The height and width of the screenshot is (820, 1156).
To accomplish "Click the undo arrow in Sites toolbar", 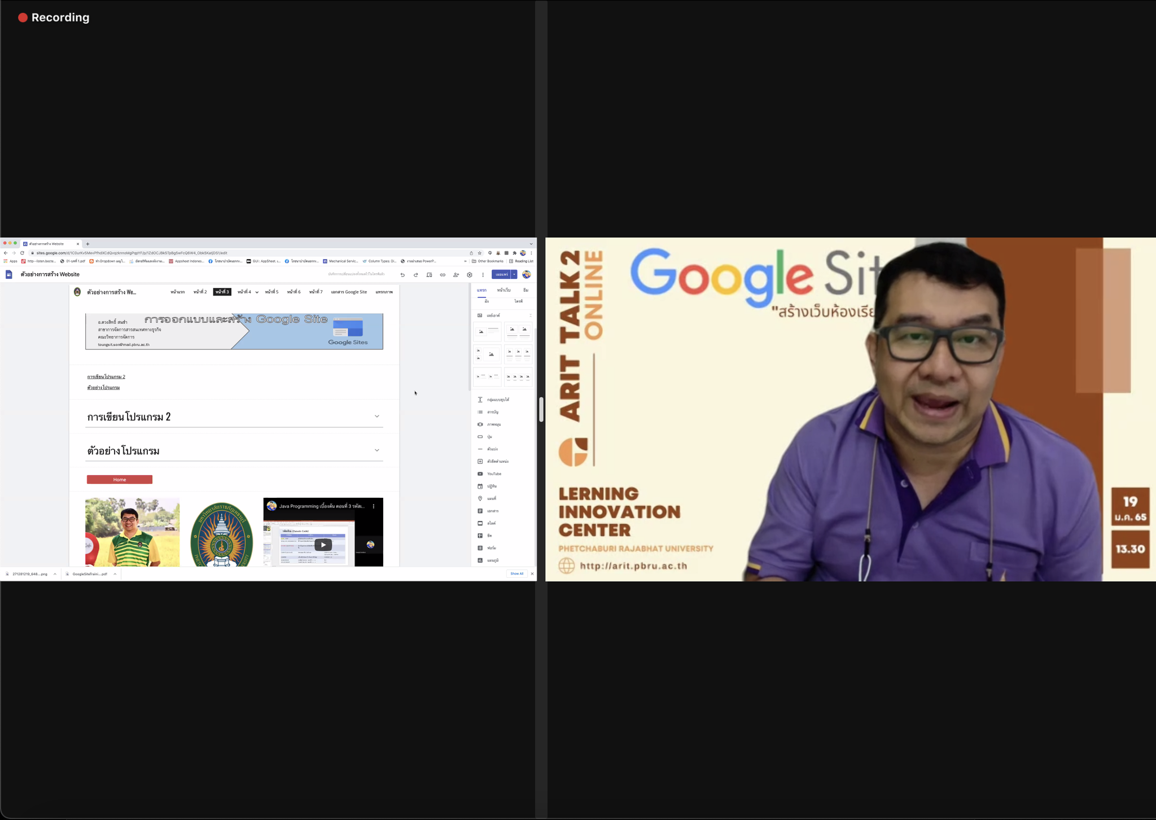I will (x=402, y=275).
